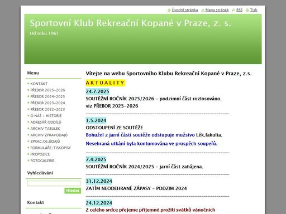Click the text viz PŘEBOR 2025-2026
The width and height of the screenshot is (286, 214).
(x=112, y=106)
